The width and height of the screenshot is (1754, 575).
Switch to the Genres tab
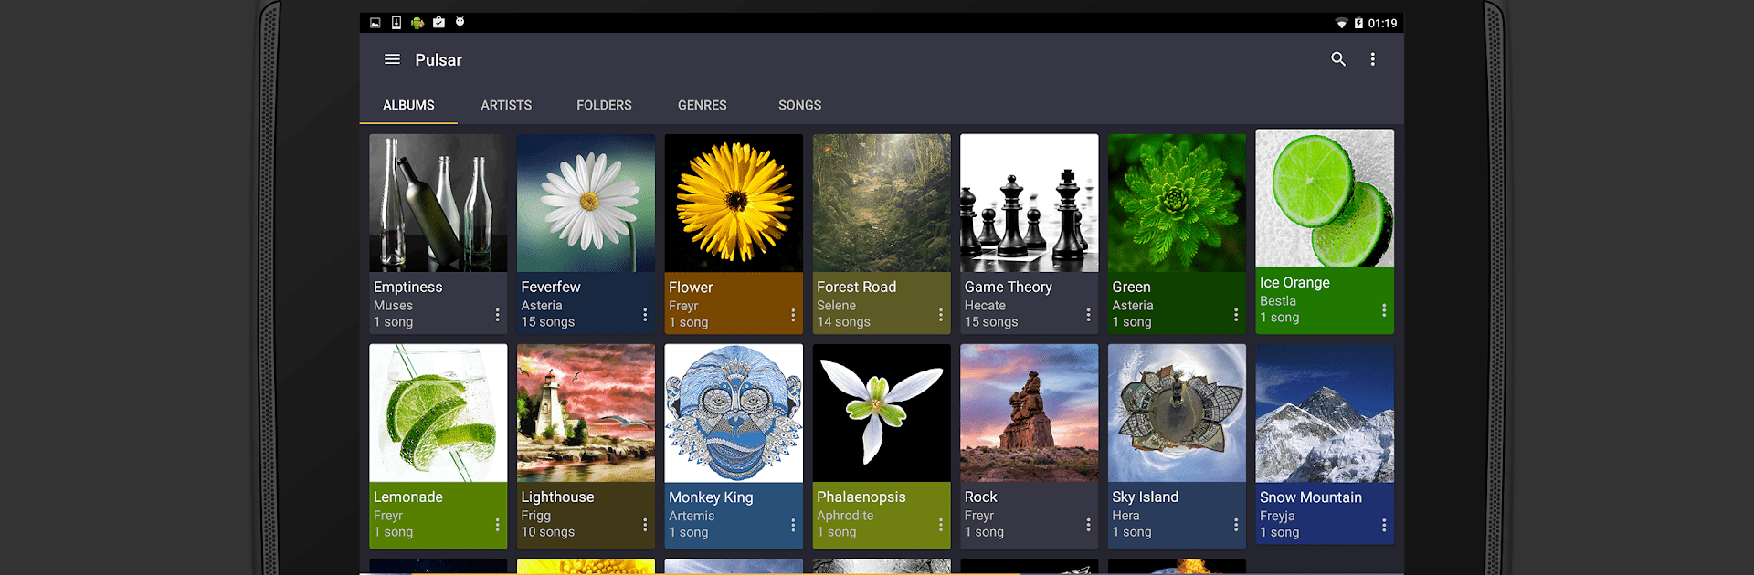[x=703, y=105]
